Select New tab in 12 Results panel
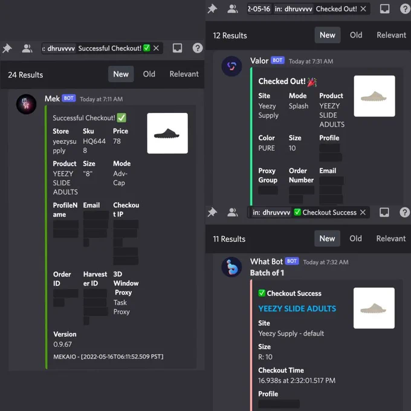The image size is (411, 411). [328, 35]
